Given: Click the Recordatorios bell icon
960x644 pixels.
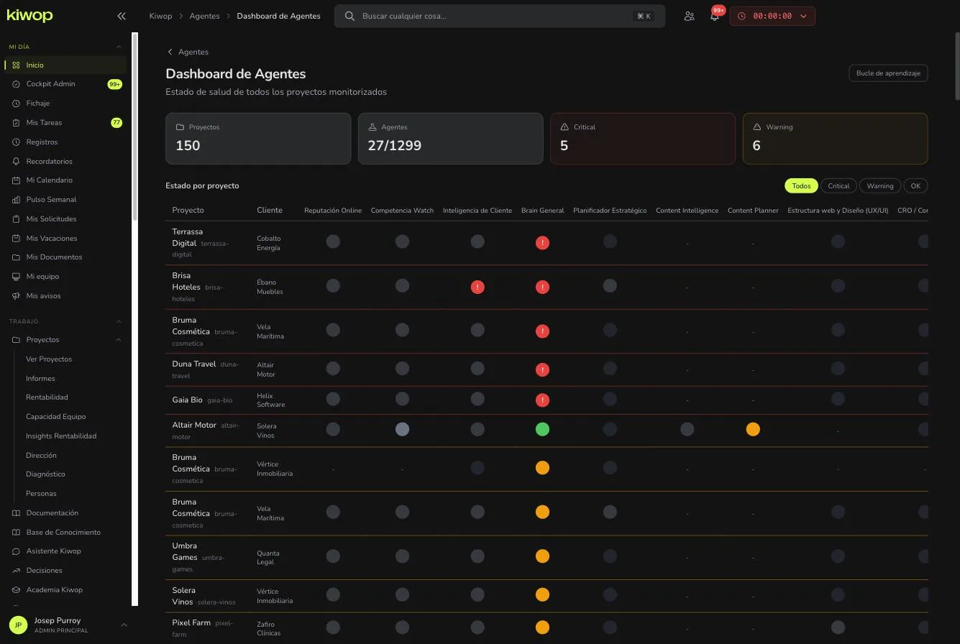Looking at the screenshot, I should 16,162.
